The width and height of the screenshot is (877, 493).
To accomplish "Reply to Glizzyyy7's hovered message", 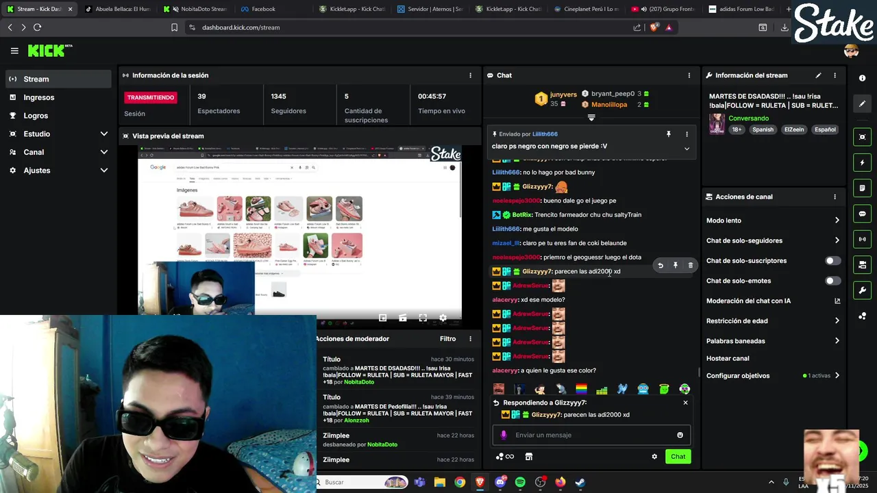I will (660, 266).
